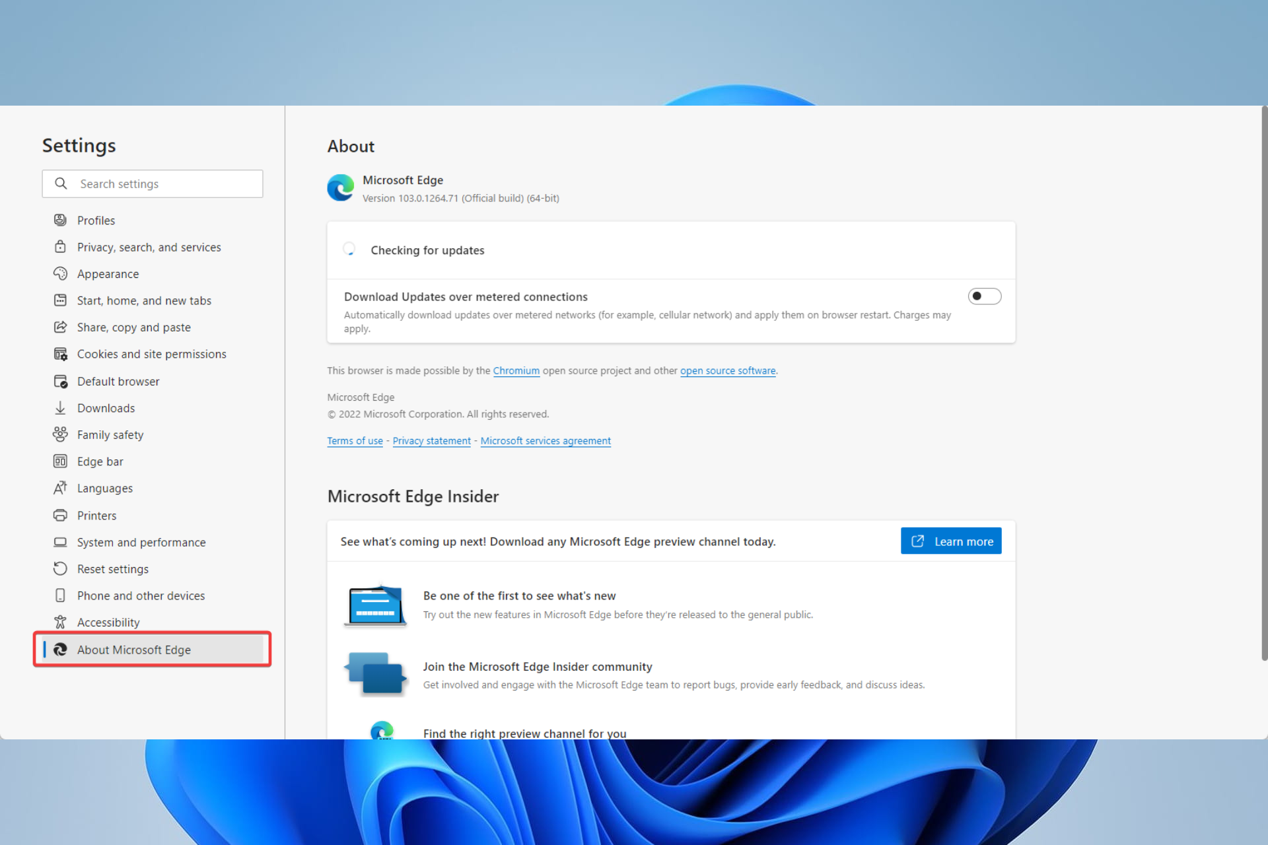Select the Default browser icon
Screen dimensions: 1268x845
click(60, 381)
